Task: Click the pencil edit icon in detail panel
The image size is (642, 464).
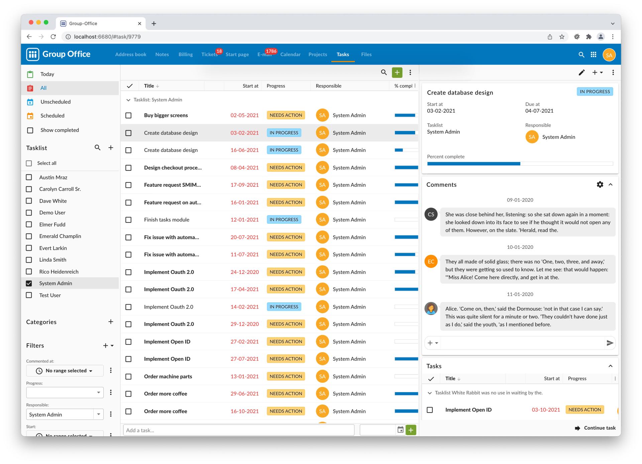Action: click(581, 72)
